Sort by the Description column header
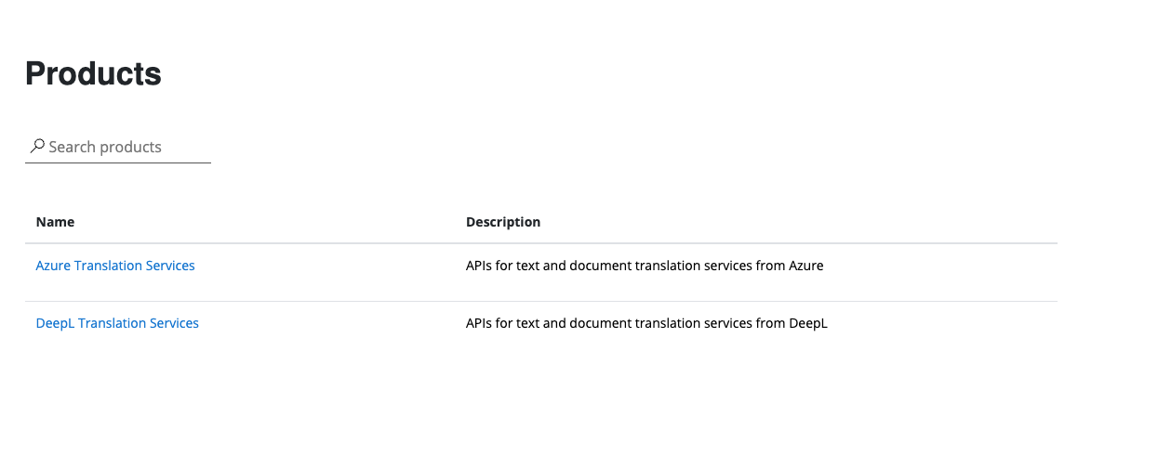This screenshot has width=1158, height=455. point(503,222)
